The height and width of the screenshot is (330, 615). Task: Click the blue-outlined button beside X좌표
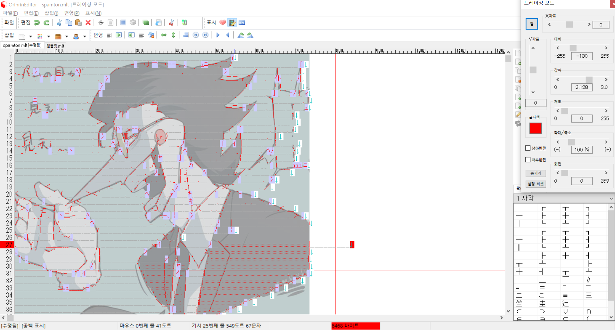532,24
